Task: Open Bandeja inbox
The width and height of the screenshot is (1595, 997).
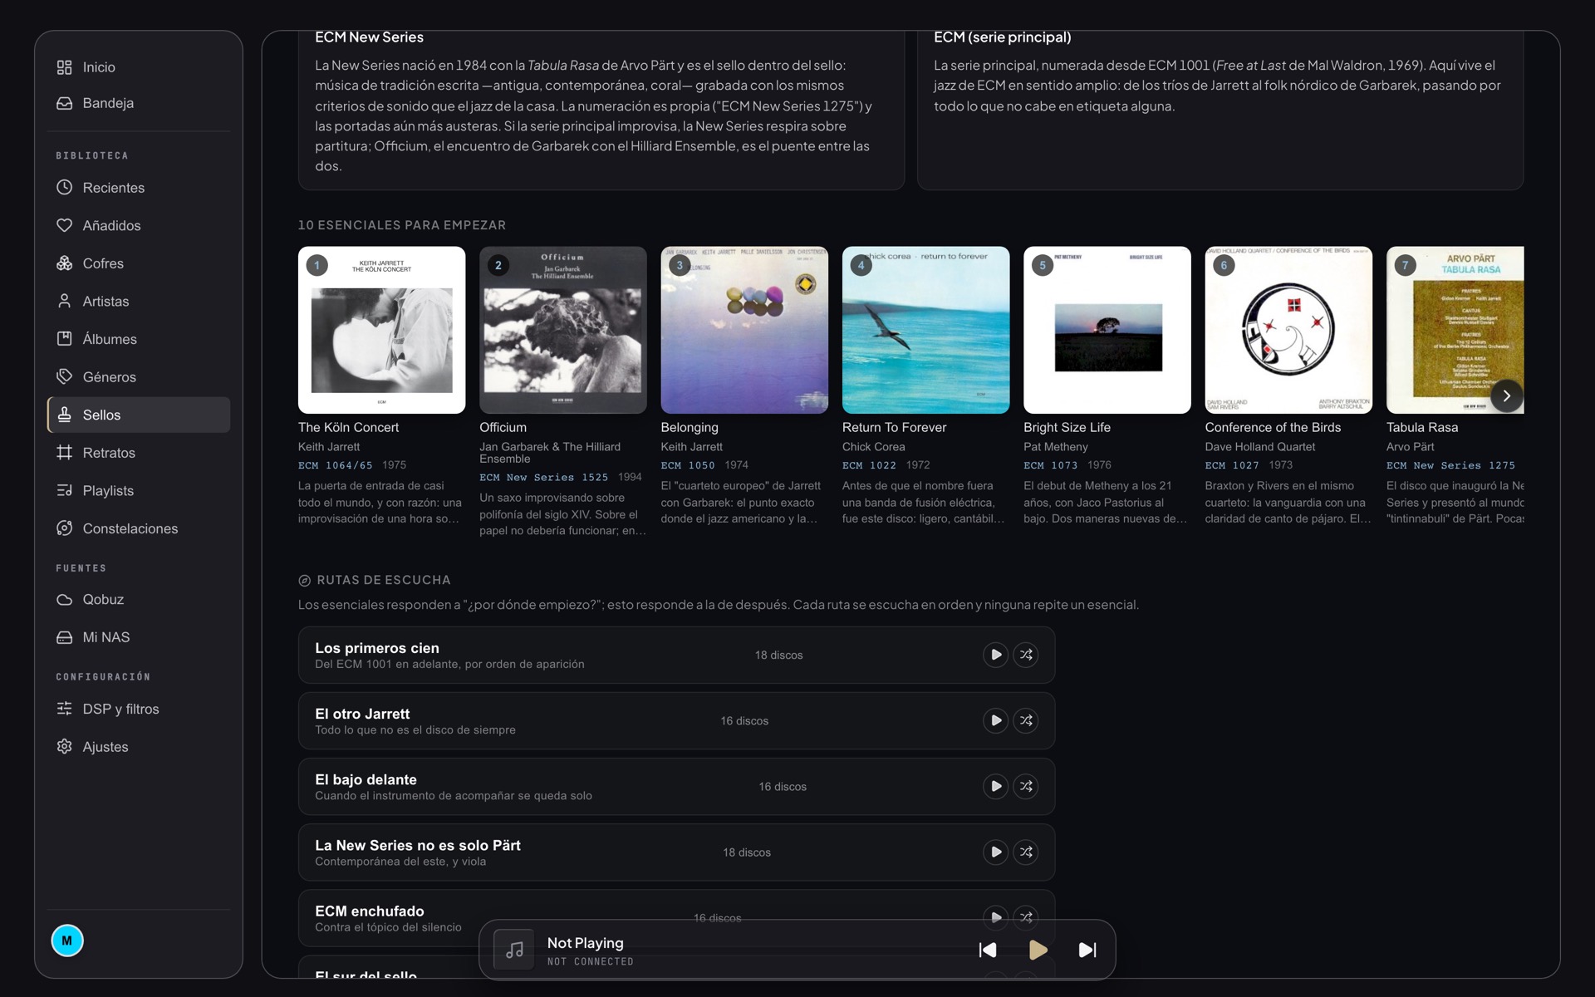Action: (x=138, y=103)
